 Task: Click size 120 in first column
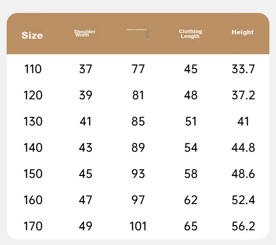[x=33, y=95]
